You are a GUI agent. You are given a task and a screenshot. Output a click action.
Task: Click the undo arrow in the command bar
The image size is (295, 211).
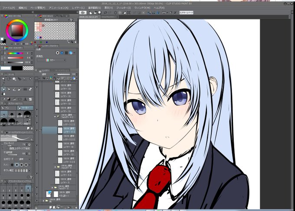[105, 13]
